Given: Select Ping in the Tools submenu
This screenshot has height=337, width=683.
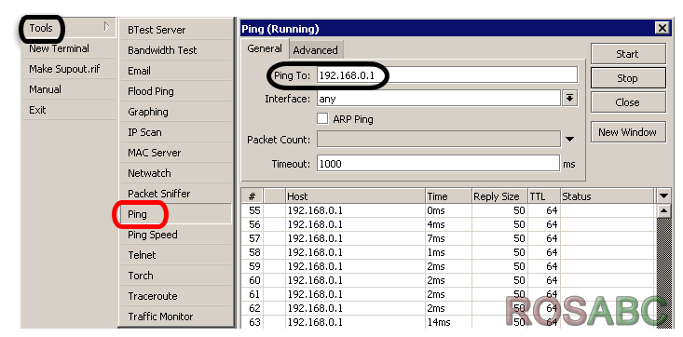Looking at the screenshot, I should click(x=175, y=214).
